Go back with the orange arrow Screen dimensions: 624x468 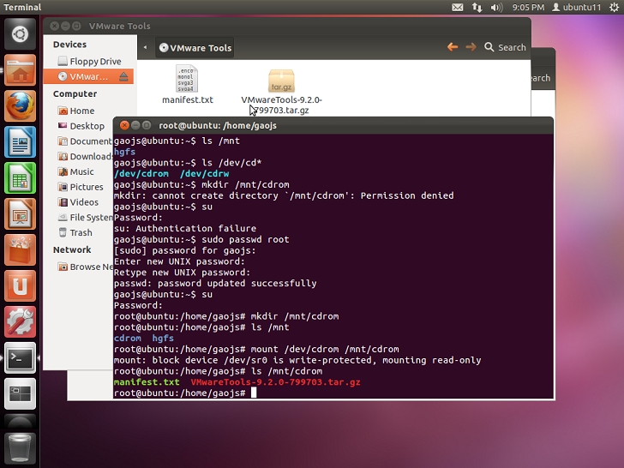(453, 47)
